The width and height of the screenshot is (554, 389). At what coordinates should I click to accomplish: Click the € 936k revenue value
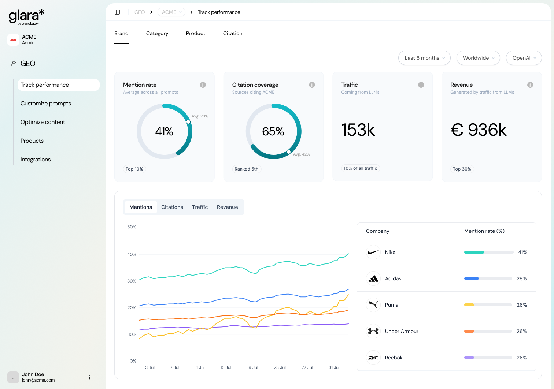click(x=479, y=130)
